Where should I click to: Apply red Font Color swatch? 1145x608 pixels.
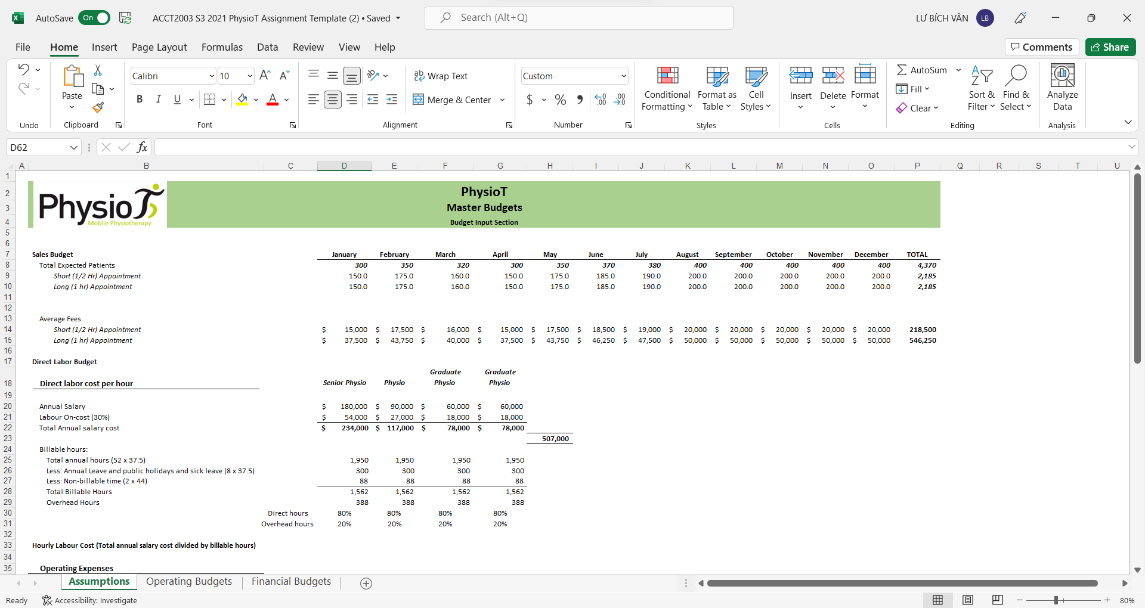click(x=273, y=100)
